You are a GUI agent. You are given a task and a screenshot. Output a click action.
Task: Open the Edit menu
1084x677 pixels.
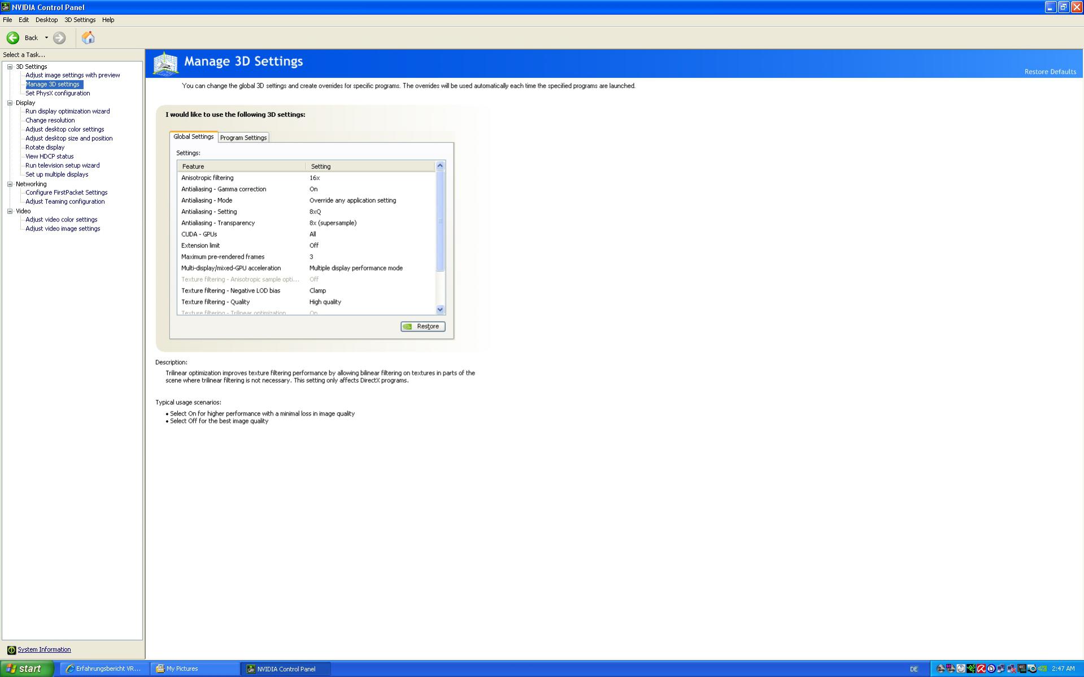tap(23, 20)
